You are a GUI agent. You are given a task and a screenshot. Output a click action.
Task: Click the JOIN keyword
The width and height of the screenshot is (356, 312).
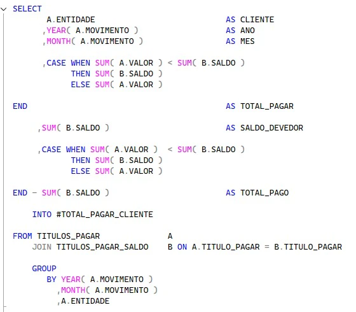pos(42,247)
